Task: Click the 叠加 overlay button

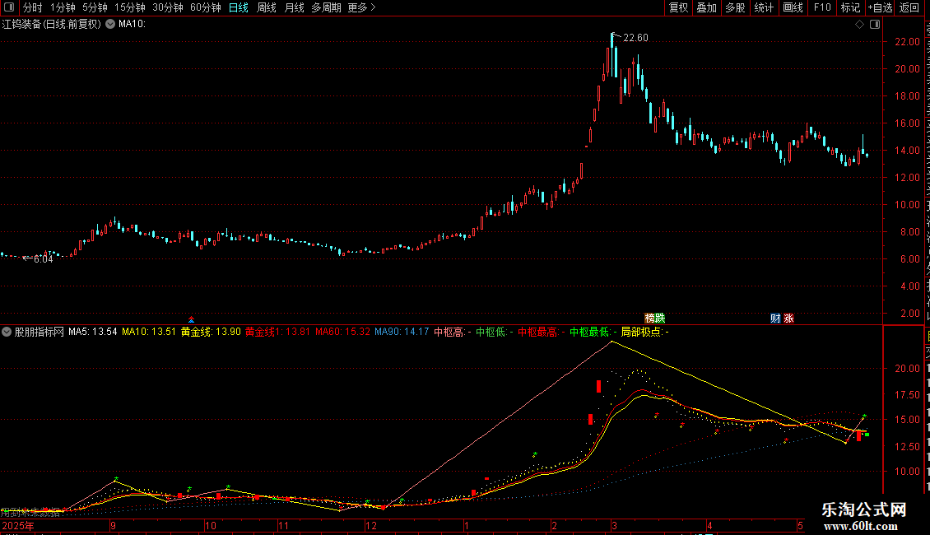Action: 706,7
